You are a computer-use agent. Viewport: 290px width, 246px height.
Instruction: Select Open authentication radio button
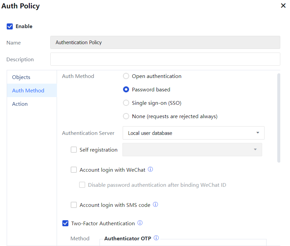[126, 76]
